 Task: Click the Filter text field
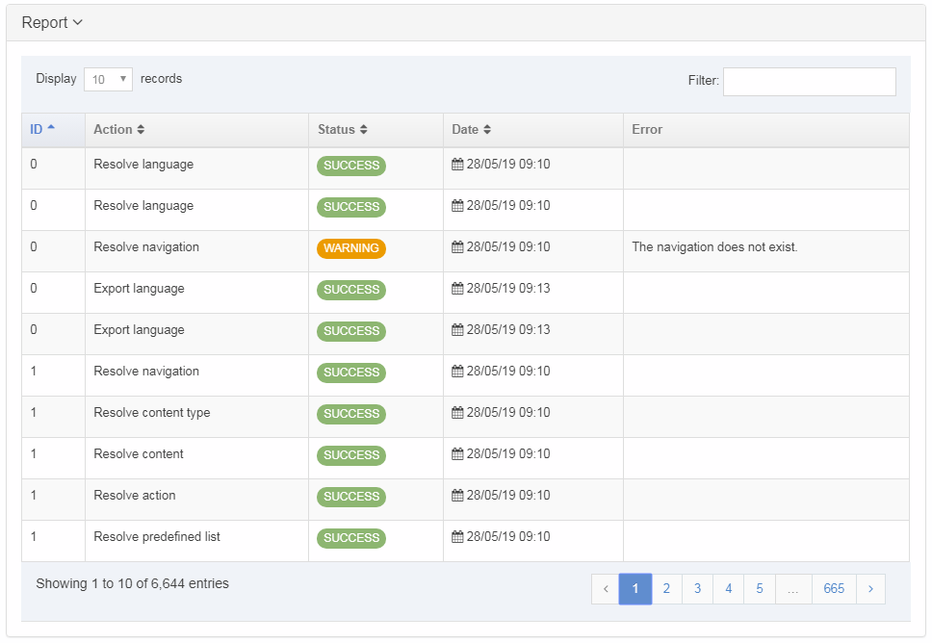[809, 82]
